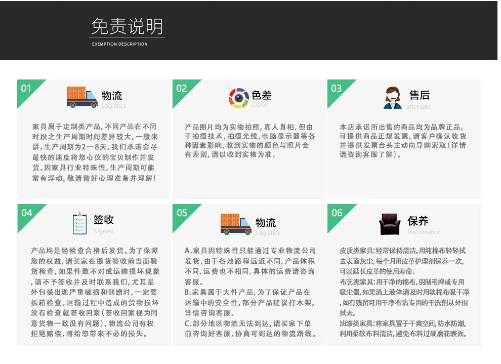The image size is (501, 364).
Task: Click the line starting 产品均是经检查合格后发货
Action: (x=95, y=251)
